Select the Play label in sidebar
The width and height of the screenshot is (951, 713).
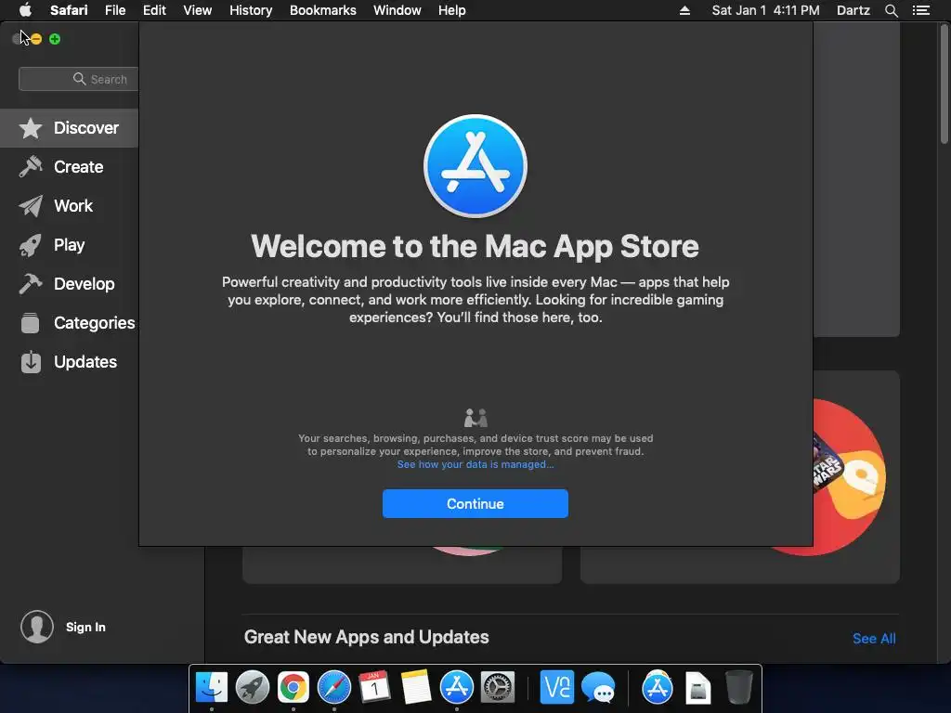click(69, 245)
